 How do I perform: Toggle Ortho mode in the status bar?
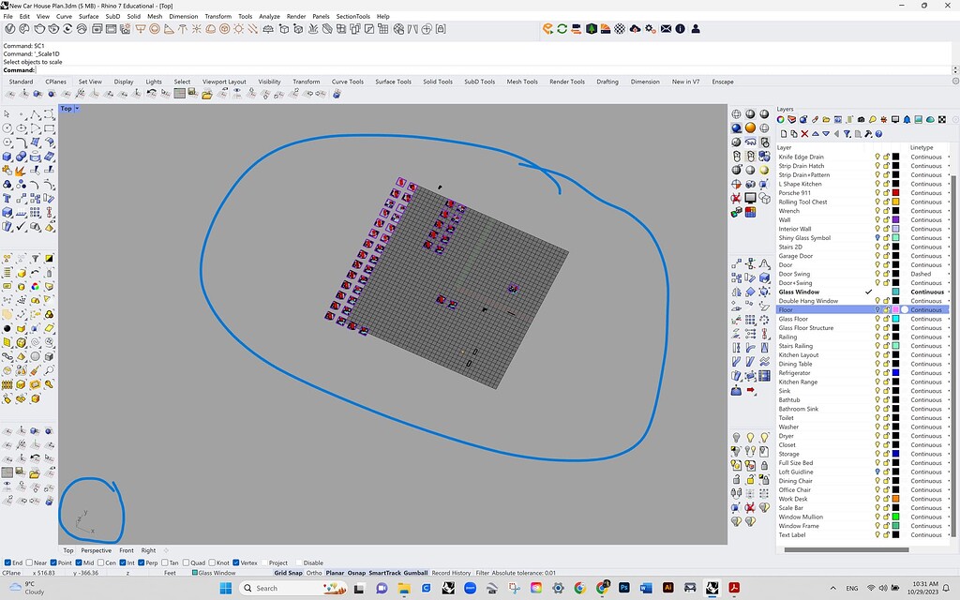pos(315,572)
